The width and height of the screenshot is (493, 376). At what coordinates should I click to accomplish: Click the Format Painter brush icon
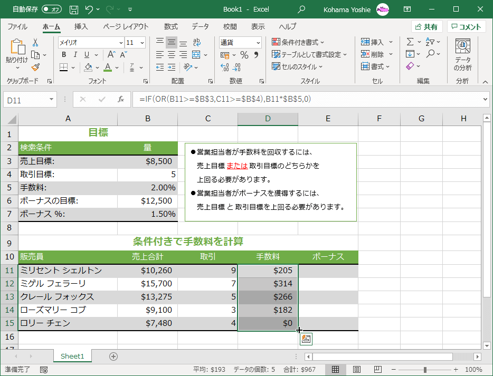(35, 67)
